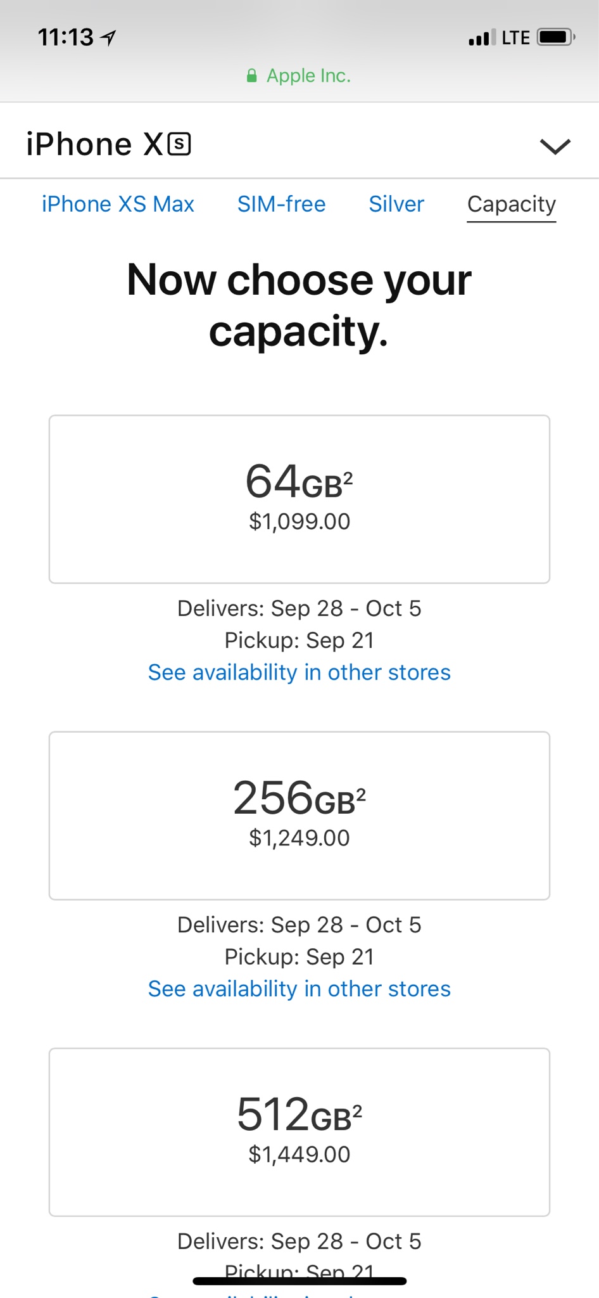Select the 256GB capacity option
The image size is (599, 1298).
(x=299, y=815)
